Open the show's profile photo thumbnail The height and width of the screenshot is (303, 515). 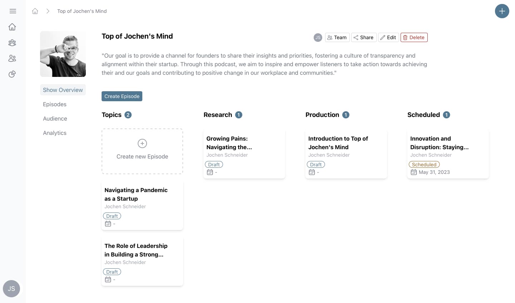[63, 54]
